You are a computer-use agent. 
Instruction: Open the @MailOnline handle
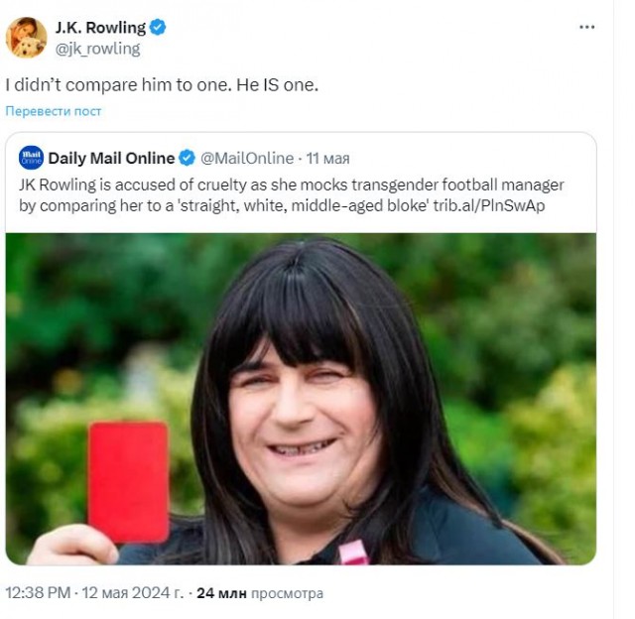point(247,159)
